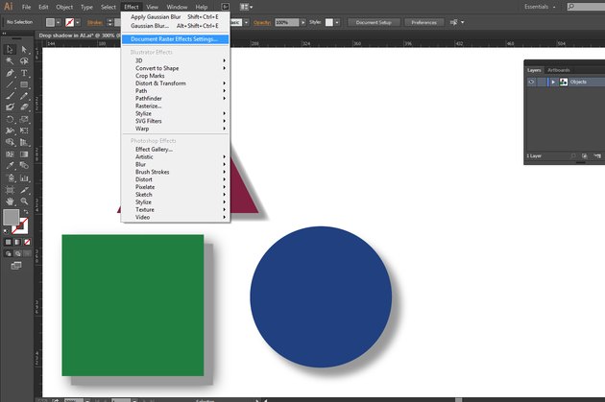Viewport: 605px width, 402px height.
Task: Open the graphic Style dropdown arrow
Action: click(337, 22)
